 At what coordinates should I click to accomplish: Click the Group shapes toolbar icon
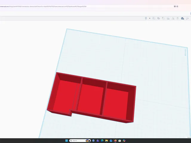coord(154,18)
